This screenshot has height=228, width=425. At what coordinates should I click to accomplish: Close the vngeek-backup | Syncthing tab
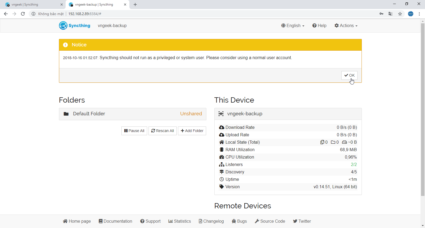pos(125,5)
